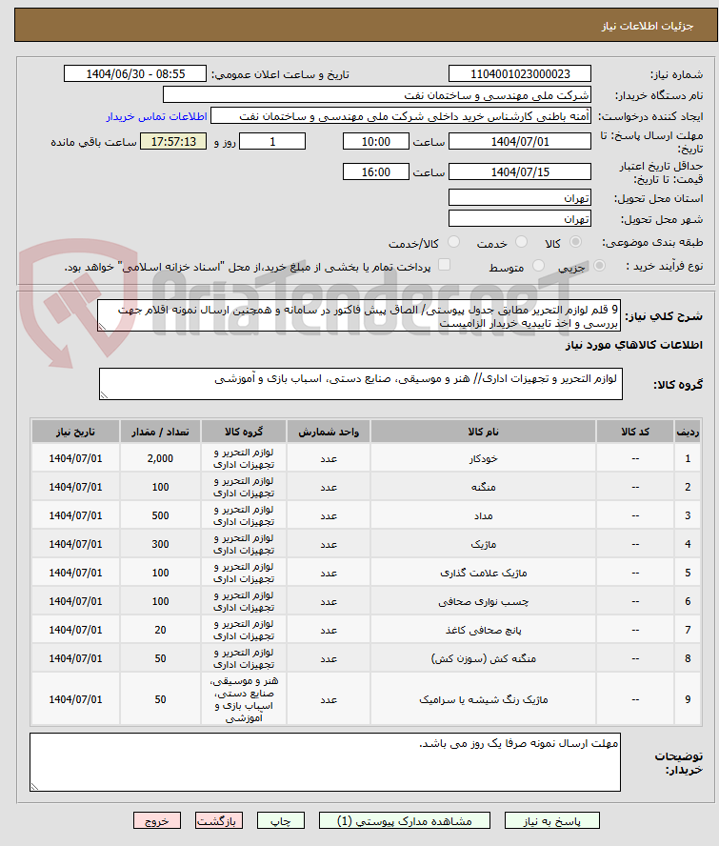Screen dimensions: 719x846
Task: Click the buyer organization name field
Action: [376, 95]
